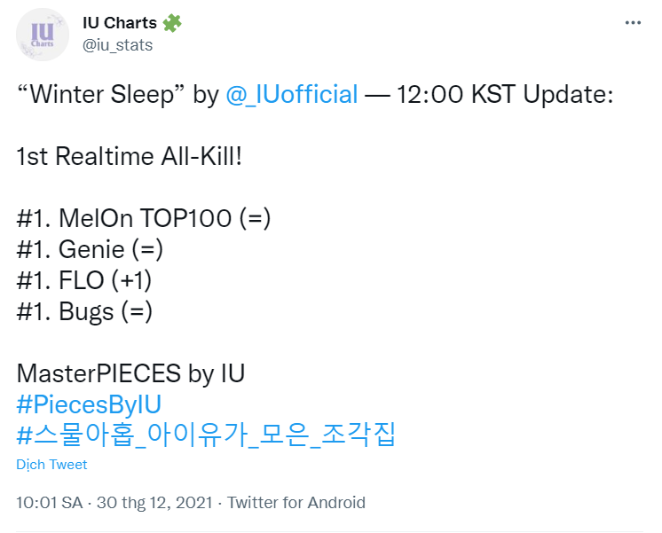Click the "MasterPIECES by IU" text
The height and width of the screenshot is (533, 662).
click(130, 373)
